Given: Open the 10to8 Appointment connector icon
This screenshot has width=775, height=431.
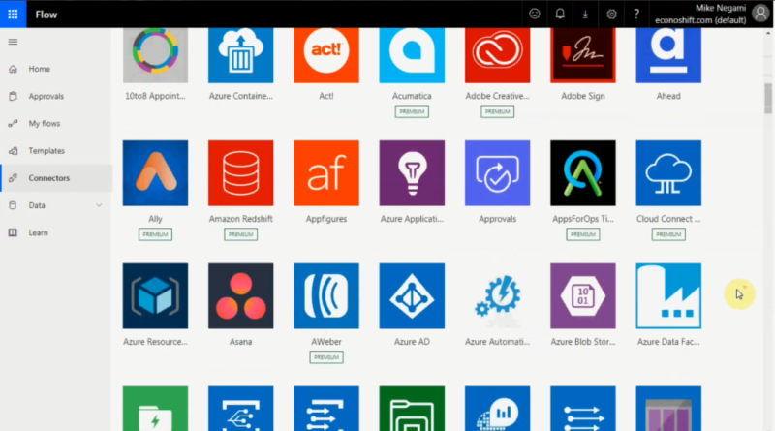Looking at the screenshot, I should click(x=155, y=55).
